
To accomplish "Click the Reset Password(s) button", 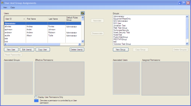I will (x=13, y=55).
